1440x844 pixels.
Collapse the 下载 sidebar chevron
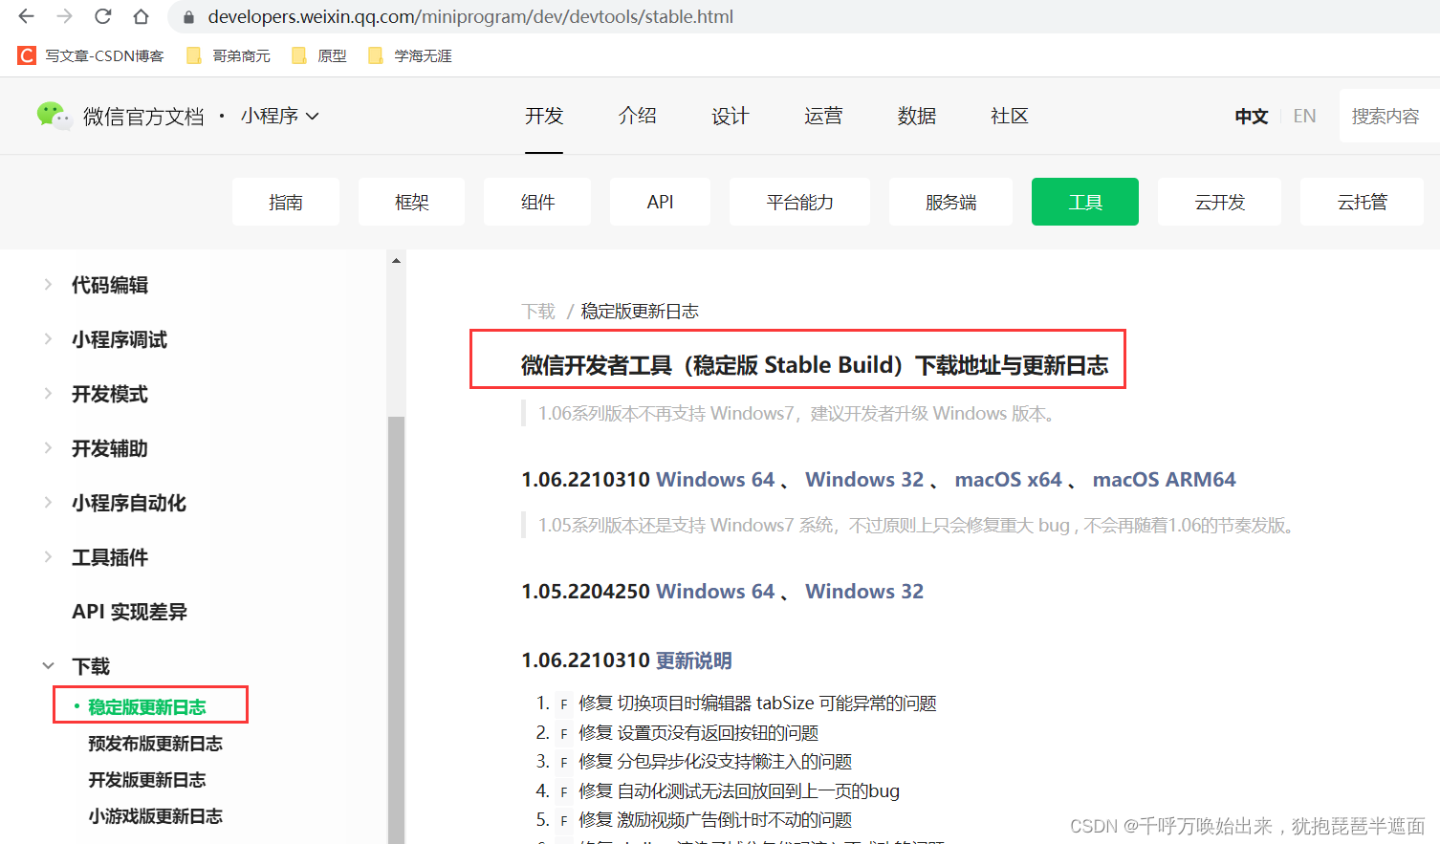pyautogui.click(x=48, y=665)
